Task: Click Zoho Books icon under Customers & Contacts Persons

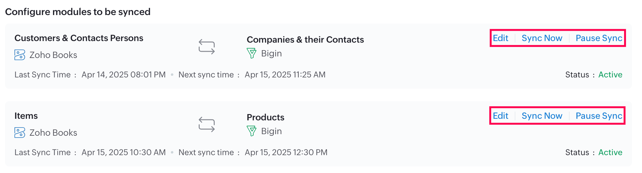Action: [x=20, y=55]
